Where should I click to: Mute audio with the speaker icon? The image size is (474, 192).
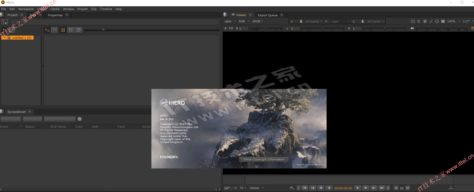[x=412, y=28]
